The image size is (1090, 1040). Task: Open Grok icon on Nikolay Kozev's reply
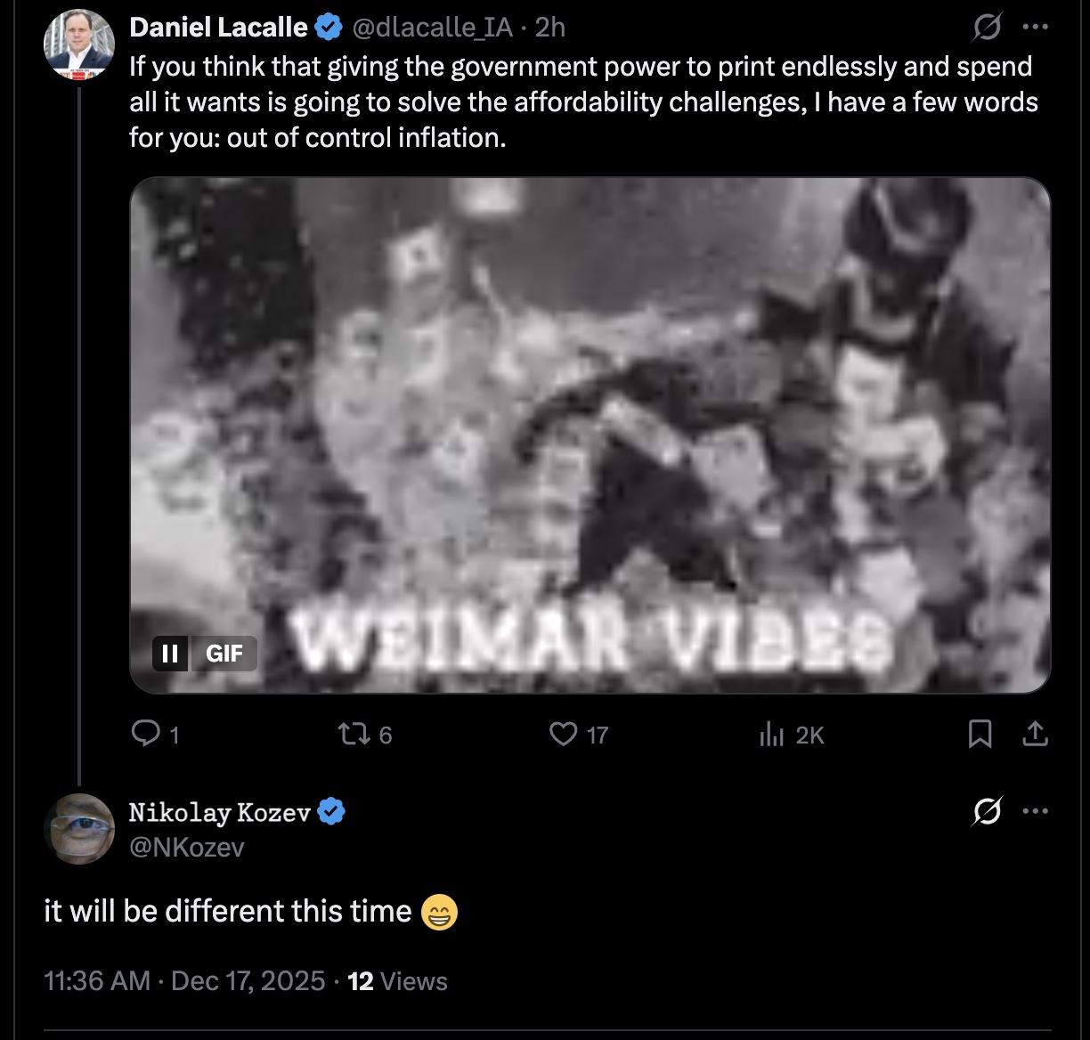[x=987, y=812]
